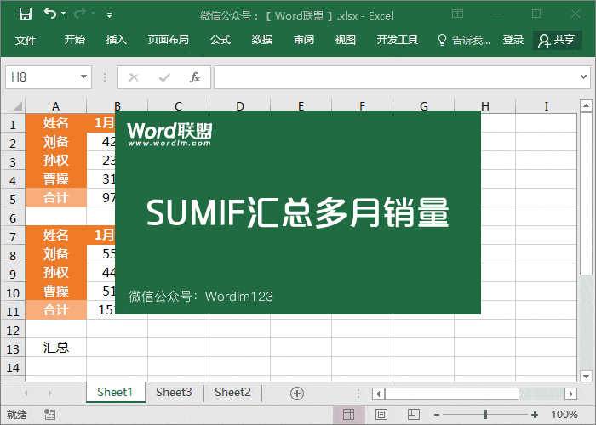Click the vertical scroll down arrow
596x425 pixels.
[586, 376]
